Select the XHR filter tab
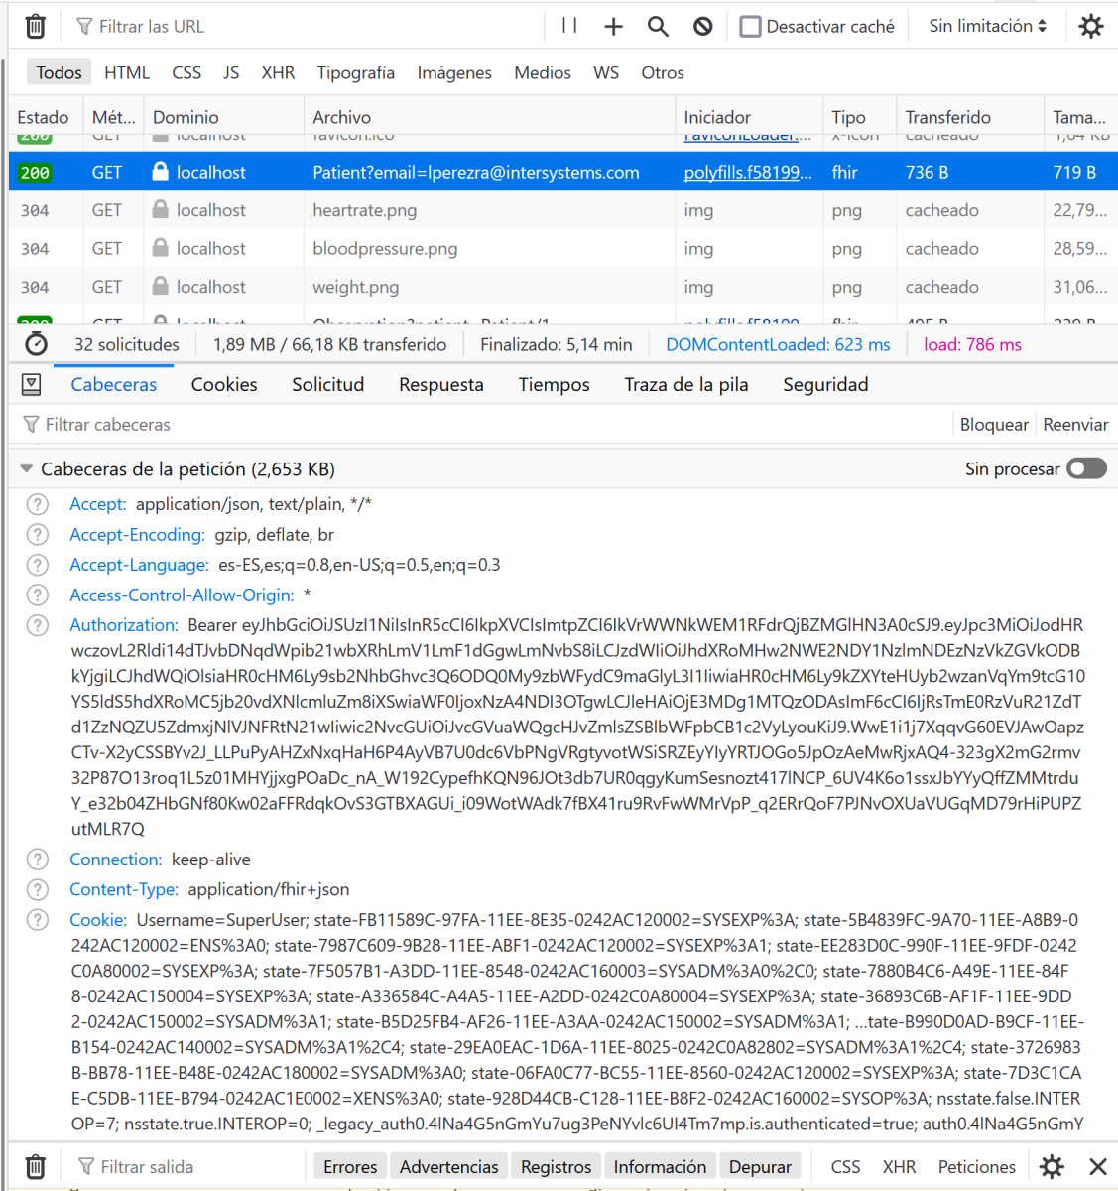Viewport: 1118px width, 1191px height. pos(278,72)
